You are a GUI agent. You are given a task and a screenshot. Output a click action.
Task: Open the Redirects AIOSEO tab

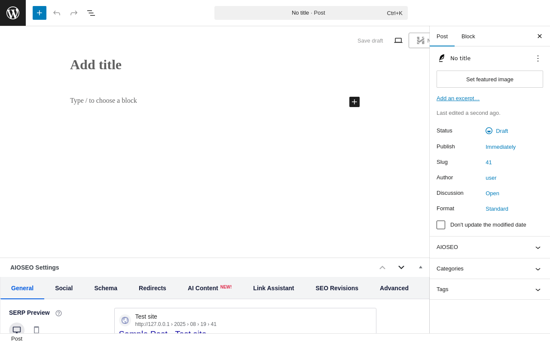point(153,288)
